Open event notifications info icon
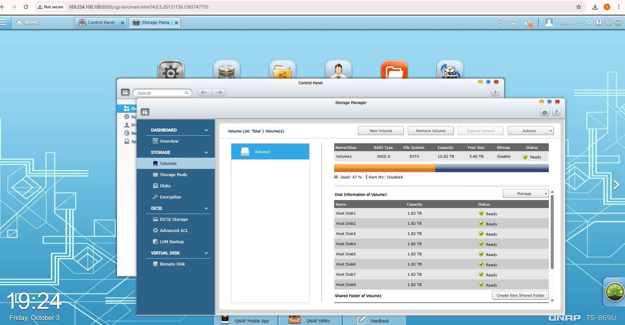 [x=526, y=22]
